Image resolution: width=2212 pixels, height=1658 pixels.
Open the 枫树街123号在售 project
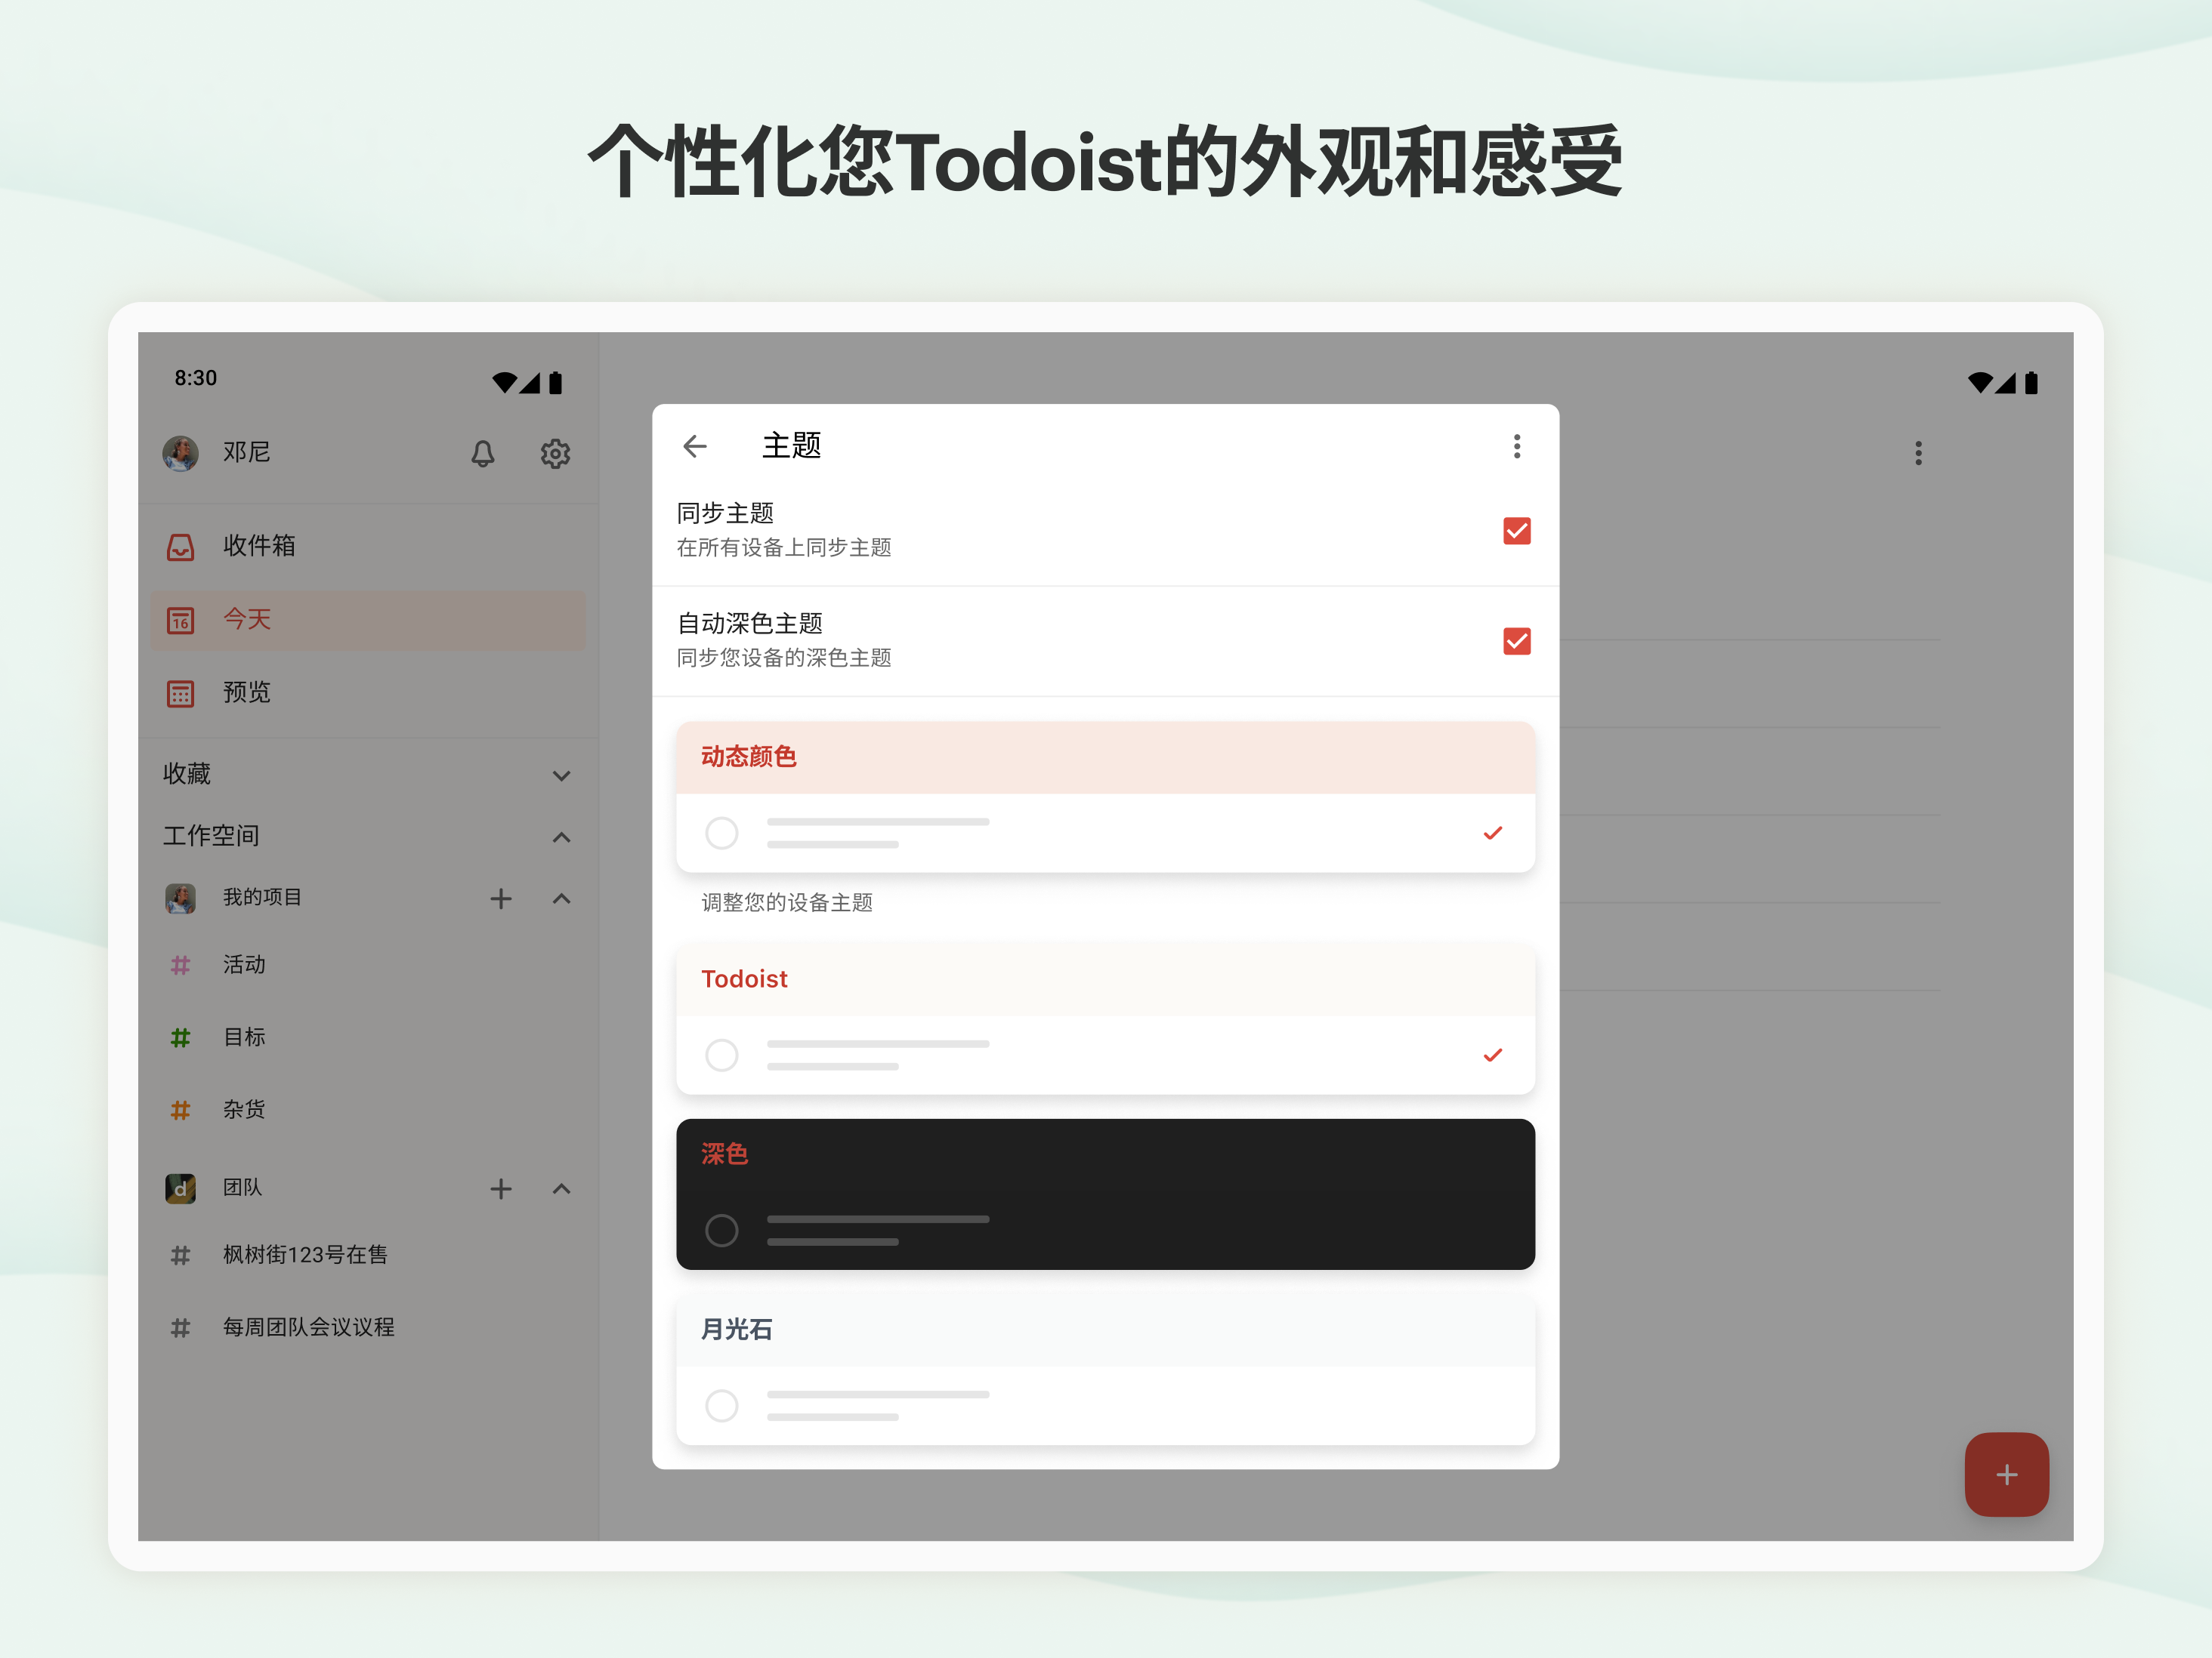368,1256
